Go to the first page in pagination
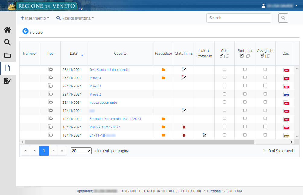This screenshot has height=195, width=303. click(x=26, y=151)
